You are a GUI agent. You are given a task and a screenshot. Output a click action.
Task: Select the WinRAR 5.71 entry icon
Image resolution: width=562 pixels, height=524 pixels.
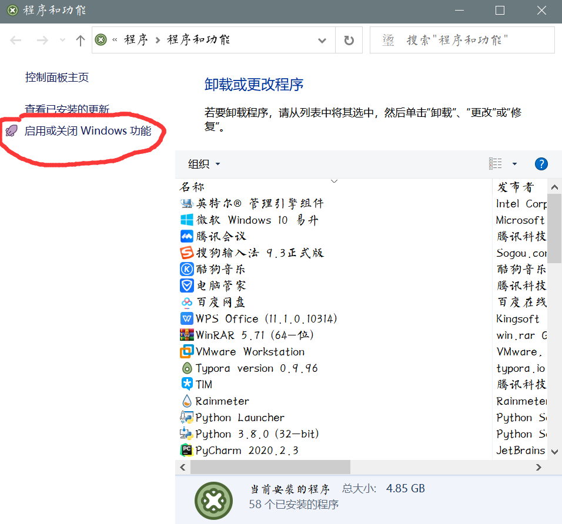(x=186, y=335)
